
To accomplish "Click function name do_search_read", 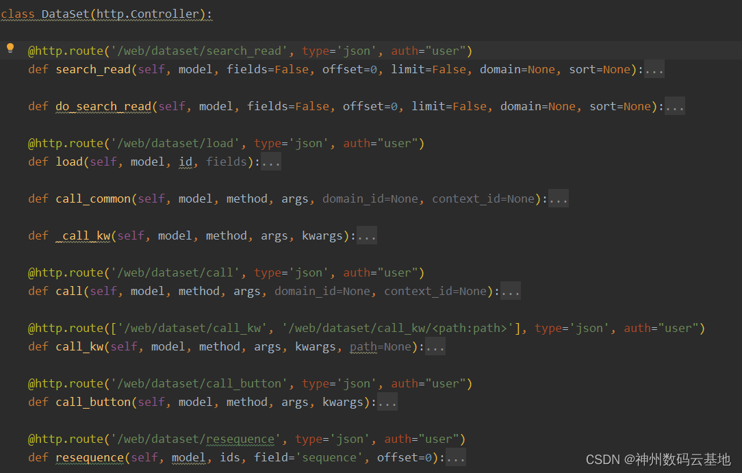I will pos(103,106).
